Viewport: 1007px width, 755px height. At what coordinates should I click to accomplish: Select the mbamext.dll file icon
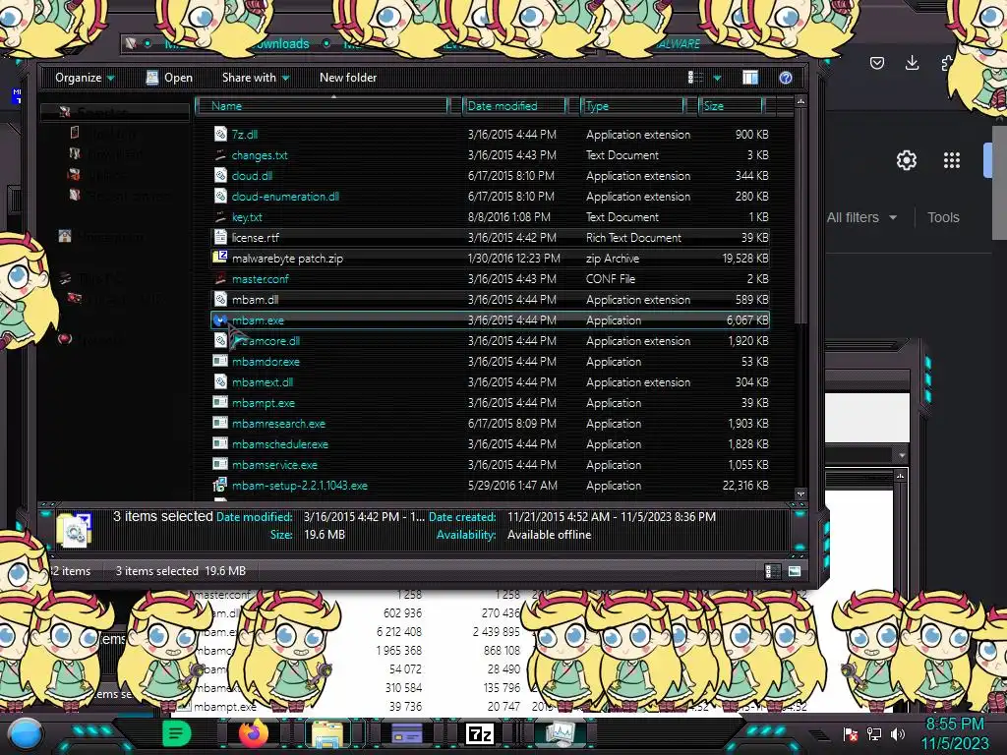point(220,382)
